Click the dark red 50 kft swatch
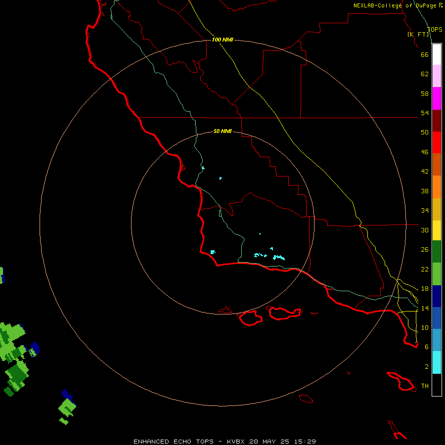The width and height of the screenshot is (445, 445). [437, 120]
